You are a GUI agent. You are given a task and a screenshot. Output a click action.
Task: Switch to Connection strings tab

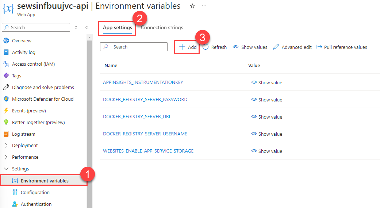162,27
